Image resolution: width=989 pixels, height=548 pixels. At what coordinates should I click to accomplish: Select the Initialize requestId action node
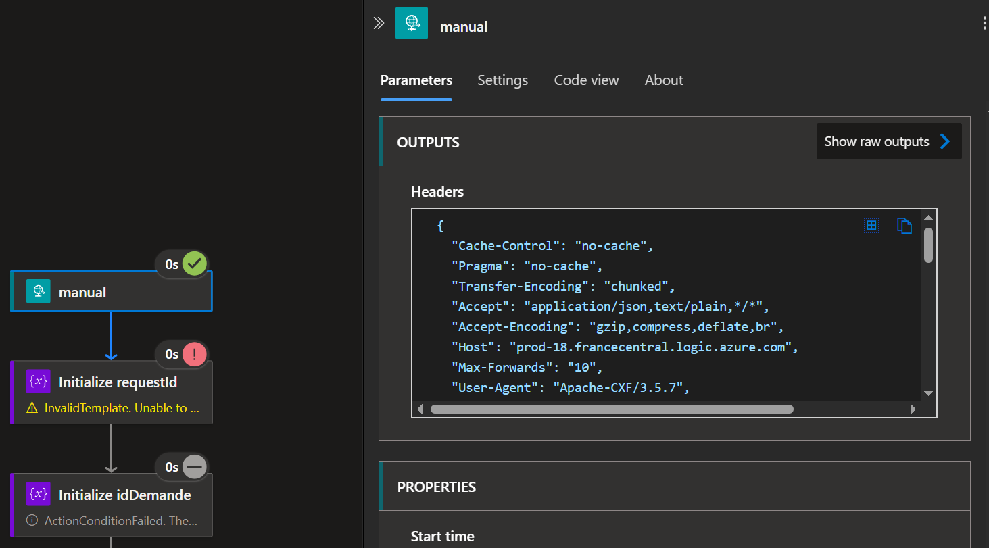point(112,392)
